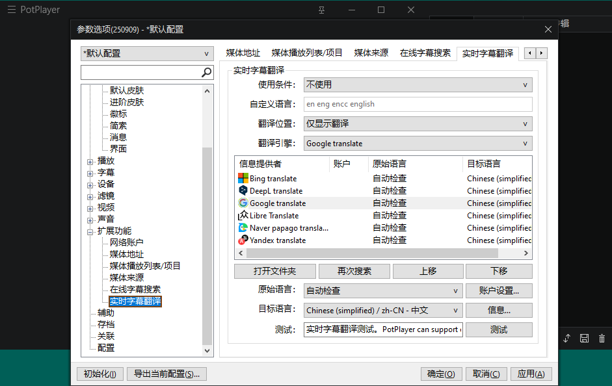Click the sort arrows icon in playlist panel
612x386 pixels.
coord(566,338)
